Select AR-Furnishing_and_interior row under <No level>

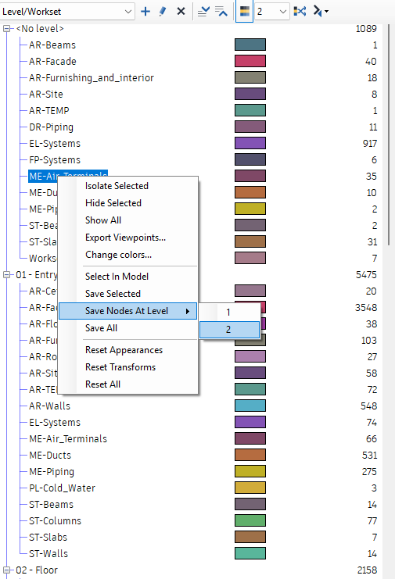point(92,78)
